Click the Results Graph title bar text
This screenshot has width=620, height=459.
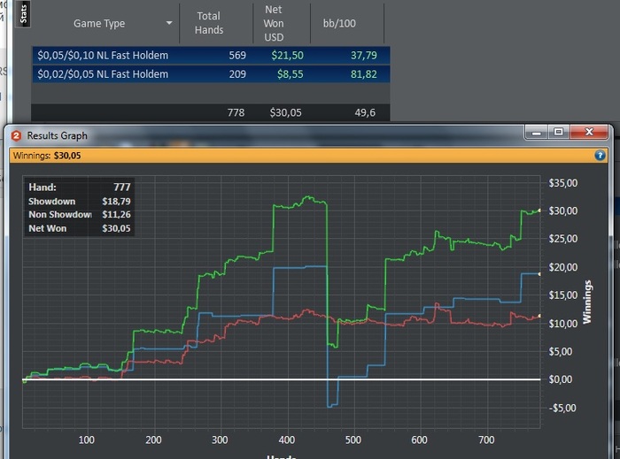click(x=57, y=135)
